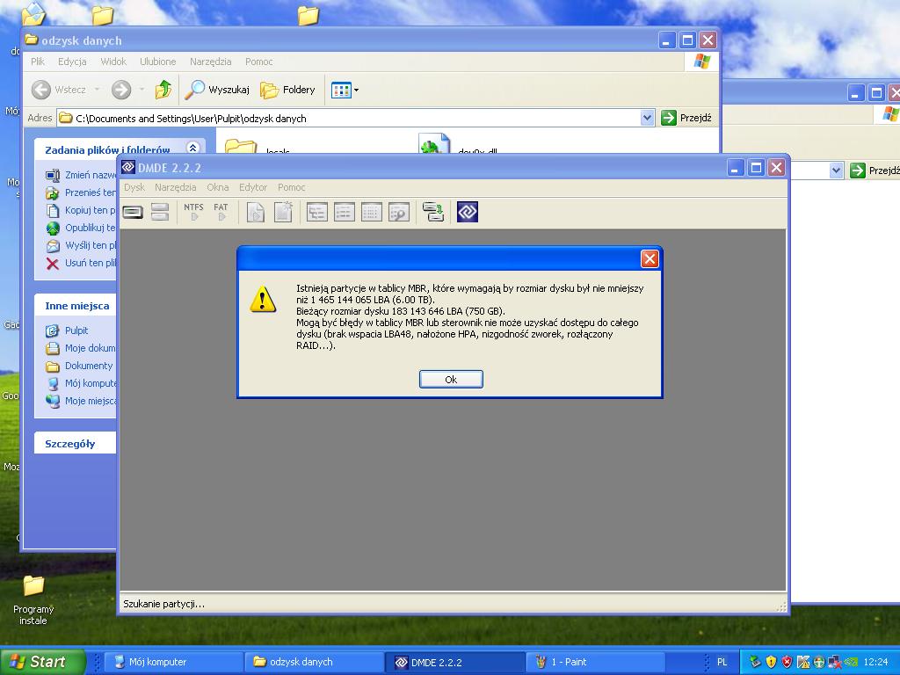This screenshot has height=675, width=900.
Task: Click the Zmień nazwę task link
Action: [x=81, y=175]
